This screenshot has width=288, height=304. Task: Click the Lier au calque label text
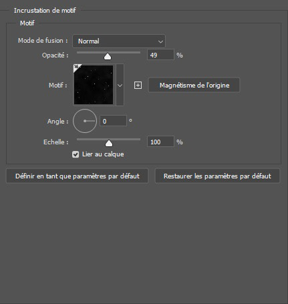[x=103, y=154]
